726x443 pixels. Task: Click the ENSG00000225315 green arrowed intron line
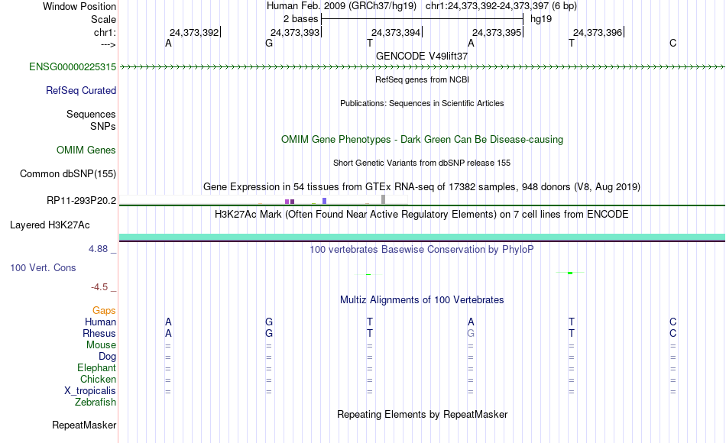tap(422, 67)
